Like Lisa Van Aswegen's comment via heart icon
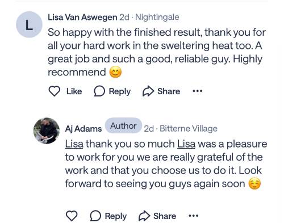Image resolution: width=284 pixels, height=223 pixels. pos(55,91)
